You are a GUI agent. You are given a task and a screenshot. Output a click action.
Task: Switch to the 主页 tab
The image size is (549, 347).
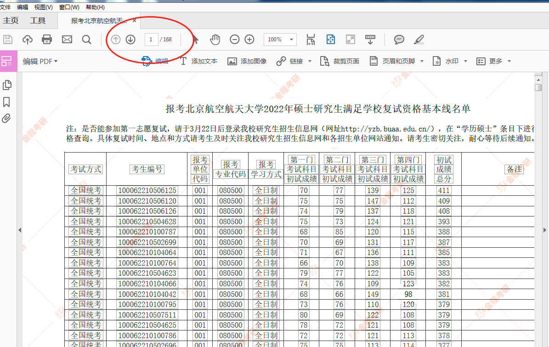click(x=11, y=21)
